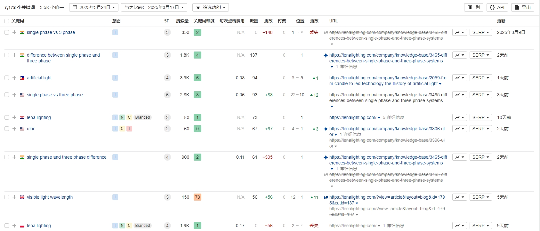Image resolution: width=540 pixels, height=231 pixels.
Task: Click Philippines flag icon beside 'artificial light'
Action: (x=22, y=78)
